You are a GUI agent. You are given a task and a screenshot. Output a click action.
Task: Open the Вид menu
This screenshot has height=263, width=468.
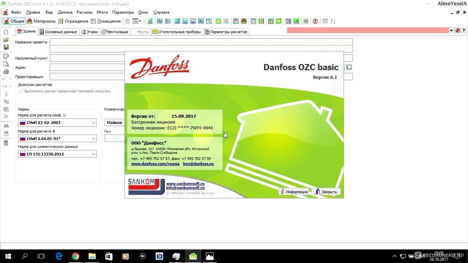click(x=49, y=12)
